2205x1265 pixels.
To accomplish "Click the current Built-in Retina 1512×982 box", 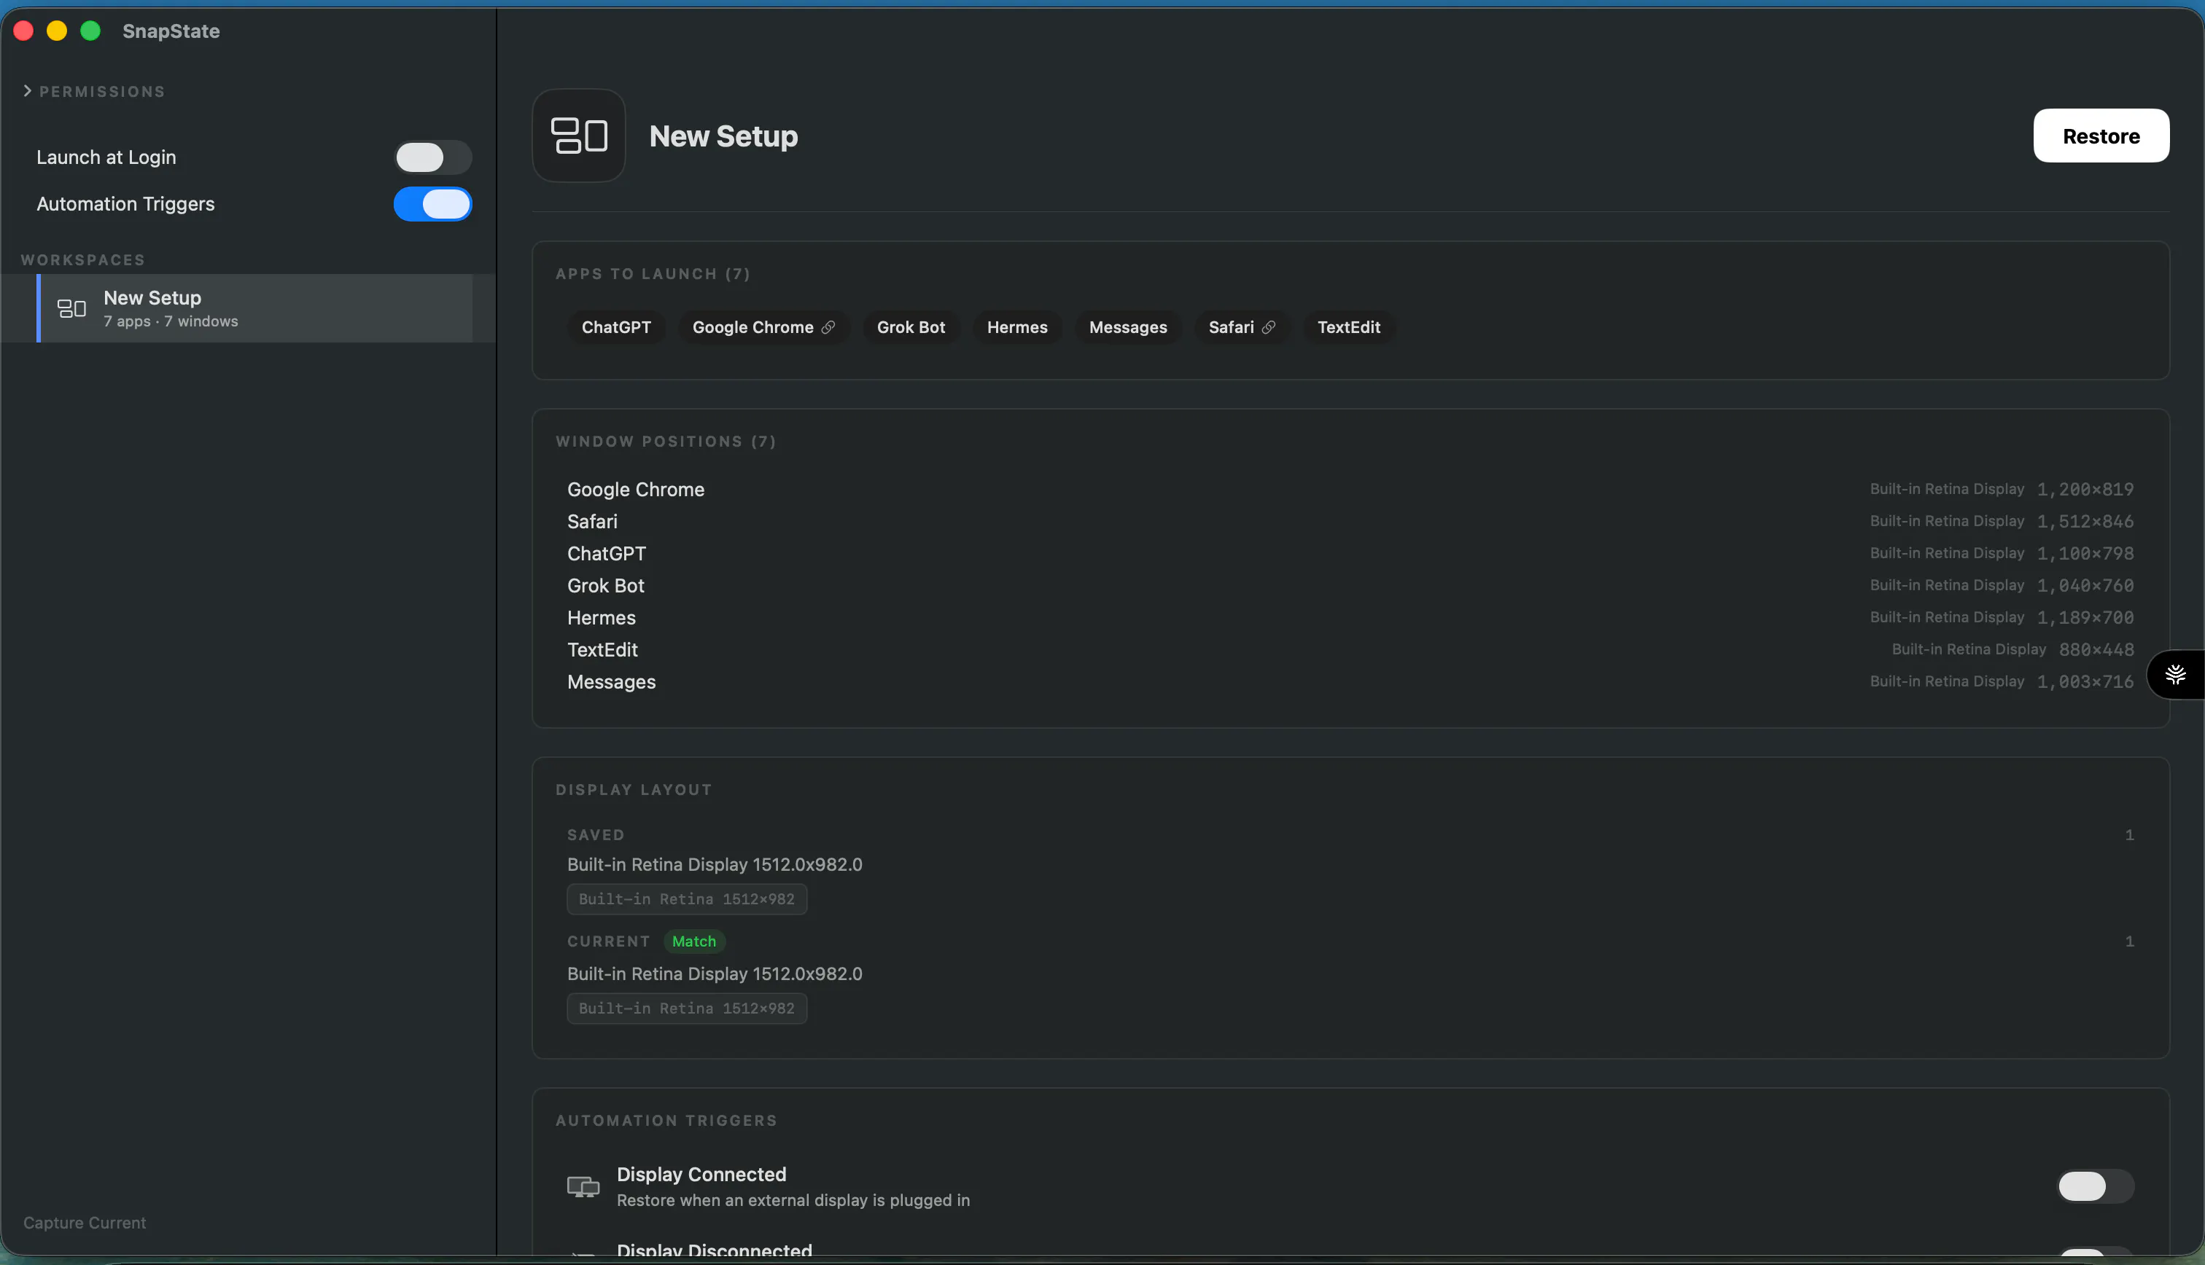I will click(687, 1009).
